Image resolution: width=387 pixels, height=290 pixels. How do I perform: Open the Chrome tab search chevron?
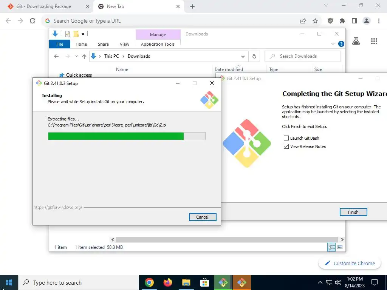click(326, 5)
